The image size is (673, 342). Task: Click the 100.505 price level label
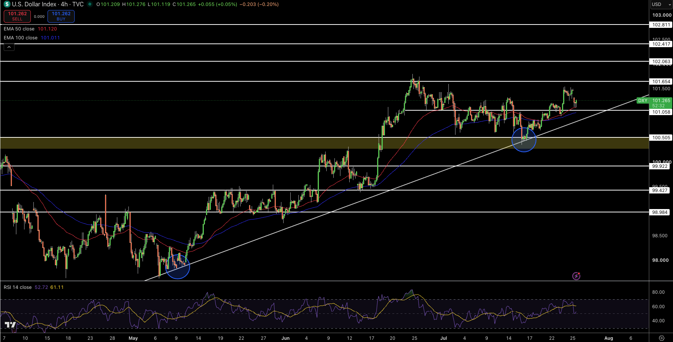click(661, 138)
